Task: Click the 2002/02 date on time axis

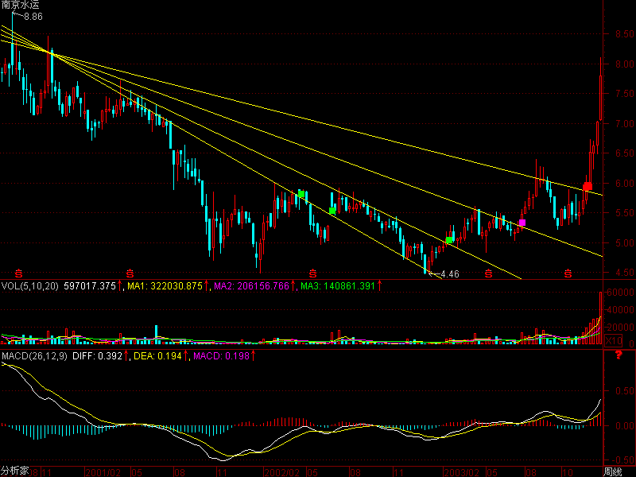Action: 281,471
